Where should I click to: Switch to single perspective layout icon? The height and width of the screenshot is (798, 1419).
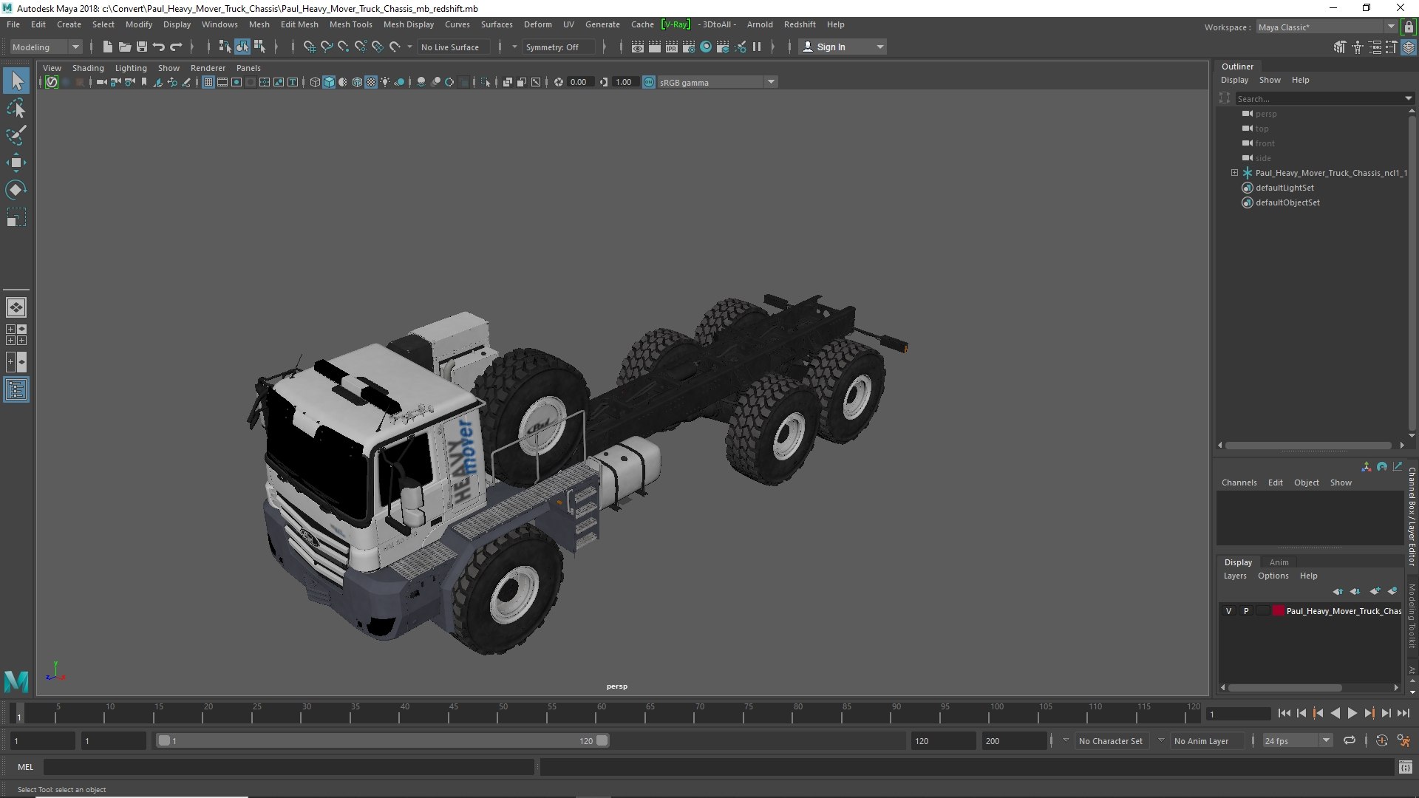[x=16, y=307]
